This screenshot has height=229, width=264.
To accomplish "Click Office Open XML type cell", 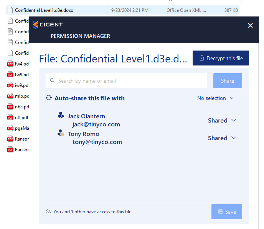I will click(186, 10).
